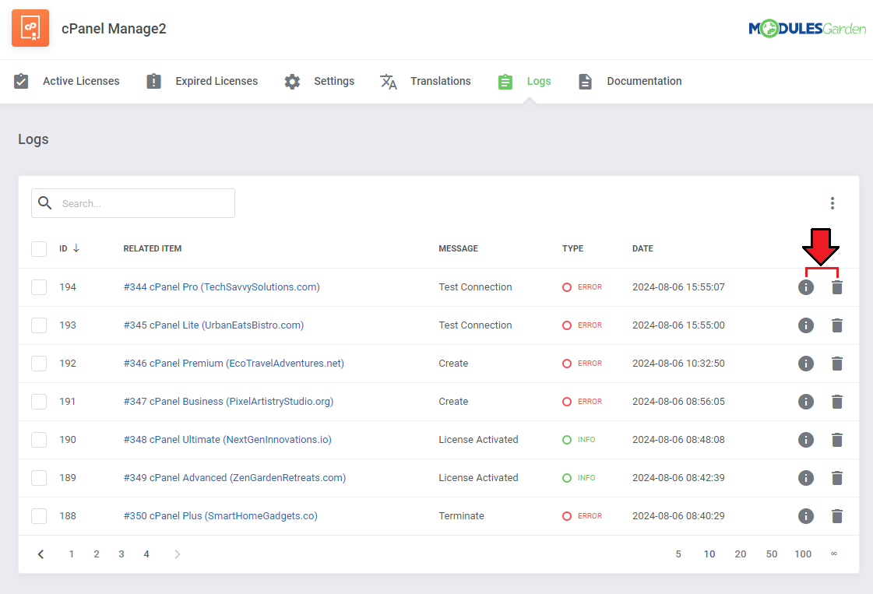Open #350 cPanel Plus SmartHomeGadgets.co link
Screen dimensions: 873x594
tap(220, 516)
